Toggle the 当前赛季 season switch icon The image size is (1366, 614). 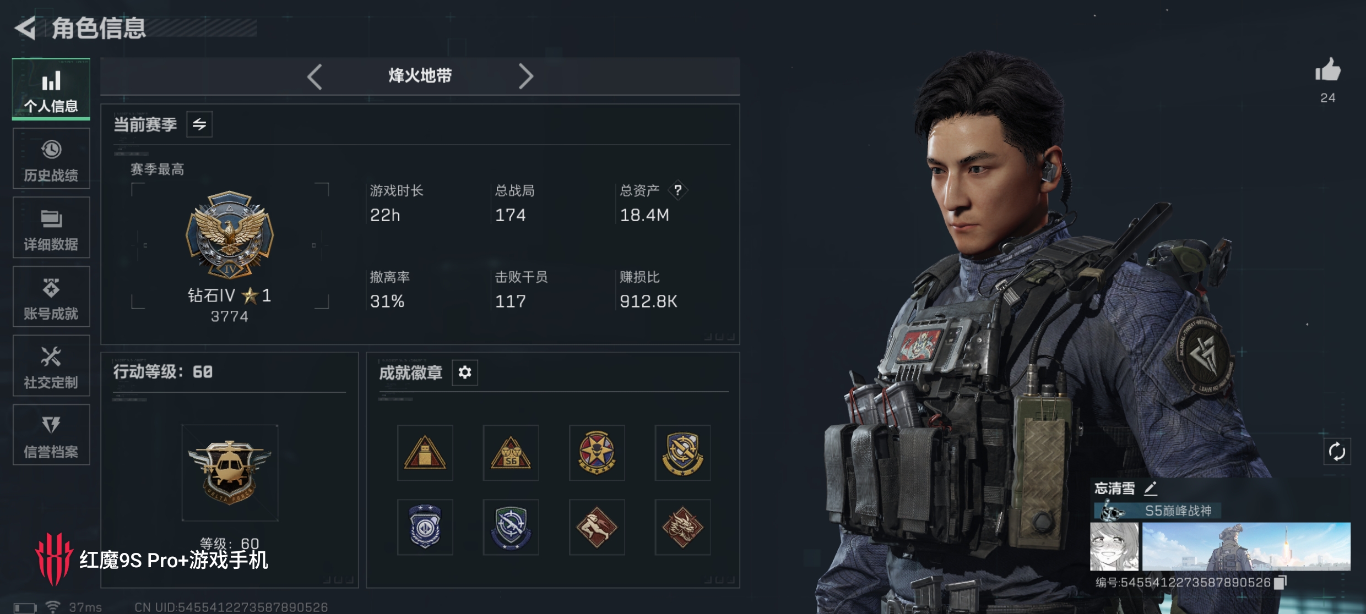[199, 124]
